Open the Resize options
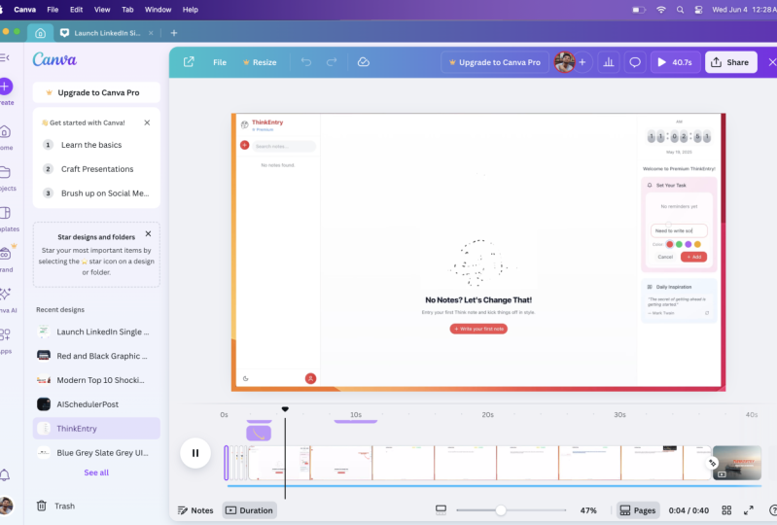 260,62
